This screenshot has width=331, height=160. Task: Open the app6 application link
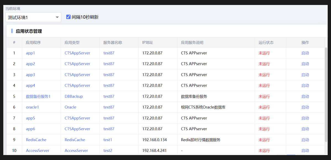point(30,129)
